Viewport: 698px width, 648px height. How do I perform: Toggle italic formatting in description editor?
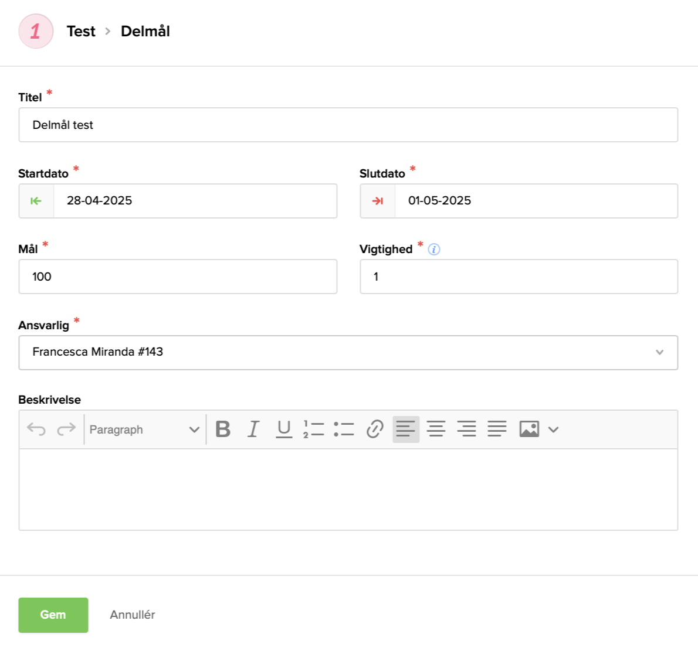pos(253,429)
